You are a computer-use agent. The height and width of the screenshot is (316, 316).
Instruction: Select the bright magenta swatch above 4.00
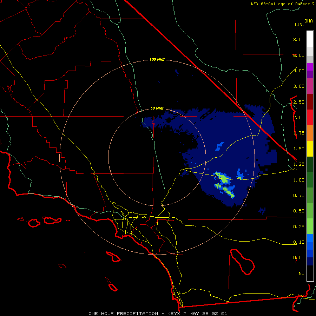pyautogui.click(x=310, y=67)
